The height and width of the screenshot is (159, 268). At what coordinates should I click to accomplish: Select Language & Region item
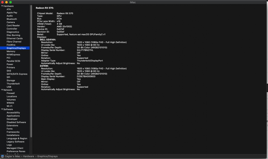click(17, 138)
